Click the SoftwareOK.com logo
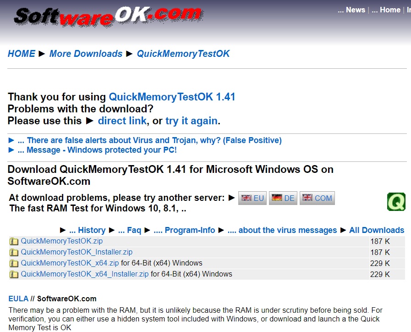The height and width of the screenshot is (332, 411). [x=109, y=16]
